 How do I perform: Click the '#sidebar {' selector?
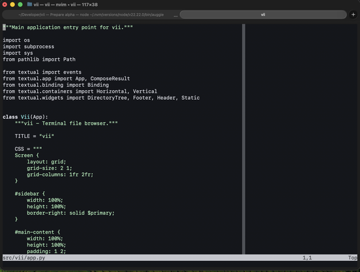(30, 194)
